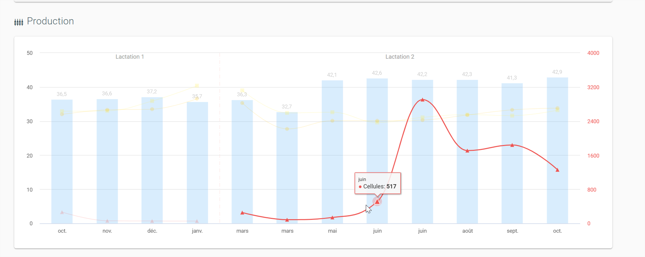Image resolution: width=645 pixels, height=257 pixels.
Task: Select the "déc." month label
Action: click(x=152, y=231)
